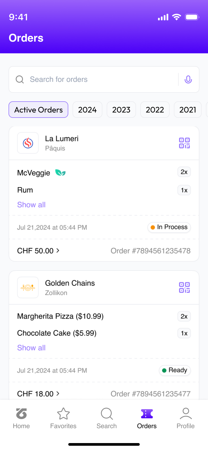The width and height of the screenshot is (208, 450).
Task: Open CHF 18.00 order total details
Action: 38,394
